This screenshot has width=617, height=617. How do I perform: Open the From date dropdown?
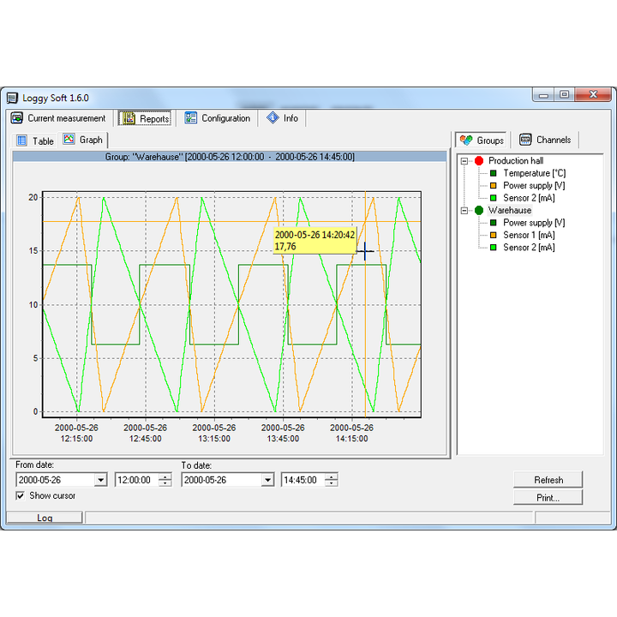tap(100, 480)
